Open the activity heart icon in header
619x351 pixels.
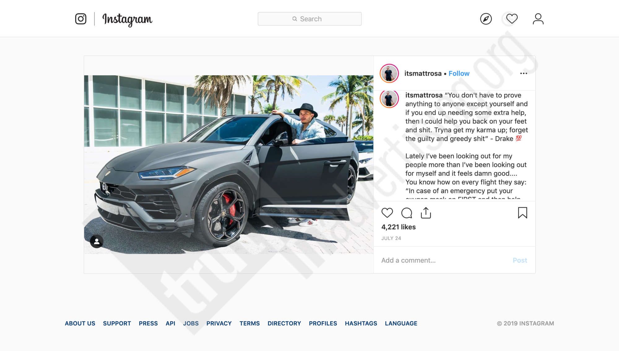[x=512, y=19]
